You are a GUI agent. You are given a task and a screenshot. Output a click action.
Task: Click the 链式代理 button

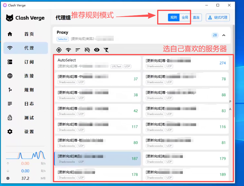tap(218, 17)
